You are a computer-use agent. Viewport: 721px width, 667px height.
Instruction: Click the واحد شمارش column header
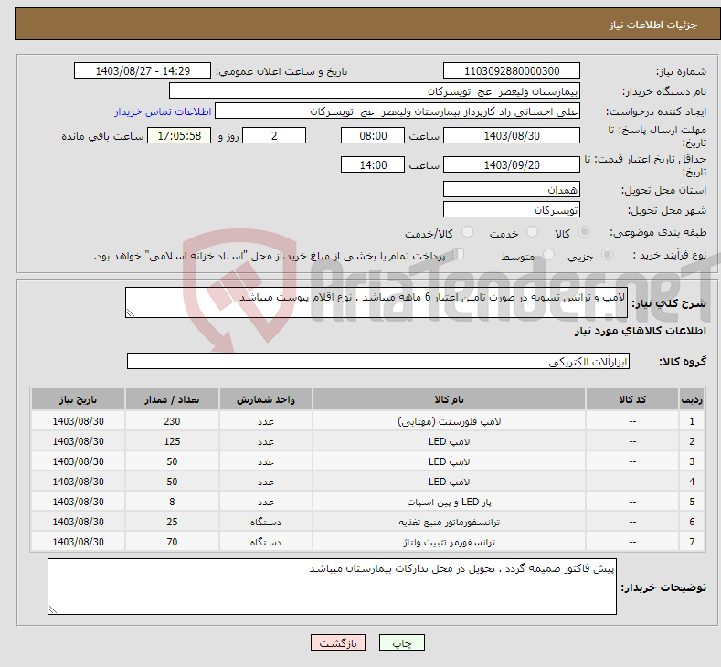266,399
